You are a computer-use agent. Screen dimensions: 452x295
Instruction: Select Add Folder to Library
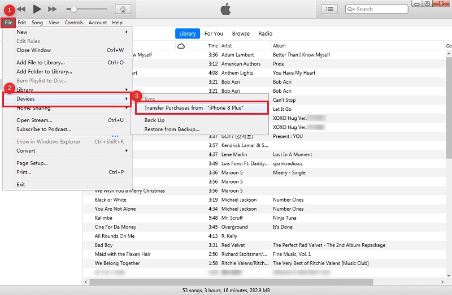coord(67,72)
